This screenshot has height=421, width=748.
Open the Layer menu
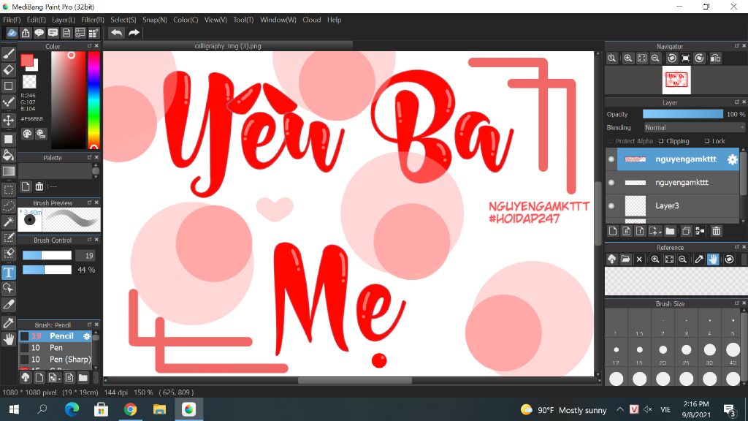[64, 20]
